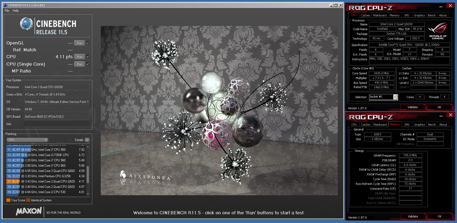The width and height of the screenshot is (457, 223).
Task: Switch to Bench tab in bottom CPU-Z
Action: coord(432,125)
